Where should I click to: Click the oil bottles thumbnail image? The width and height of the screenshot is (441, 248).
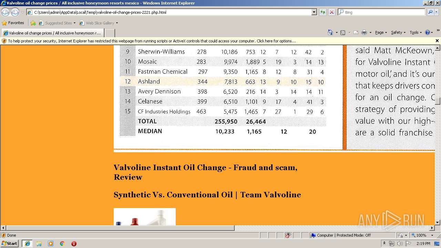pos(145,217)
